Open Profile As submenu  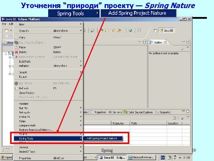coord(48,117)
